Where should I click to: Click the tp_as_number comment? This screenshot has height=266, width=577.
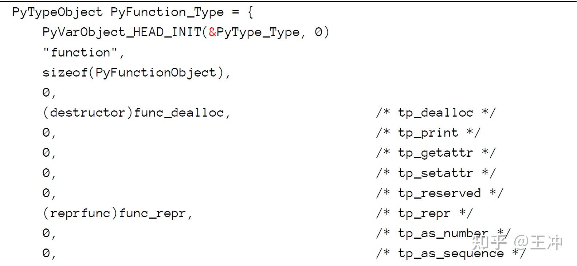443,233
